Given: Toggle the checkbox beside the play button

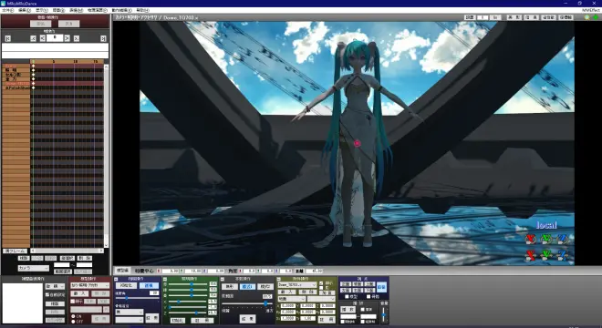Looking at the screenshot, I should coord(362,309).
